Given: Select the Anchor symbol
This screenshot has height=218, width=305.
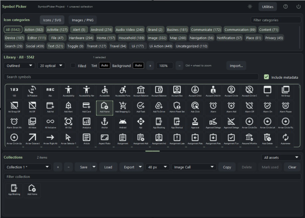Looking at the screenshot, I should coord(105,123).
